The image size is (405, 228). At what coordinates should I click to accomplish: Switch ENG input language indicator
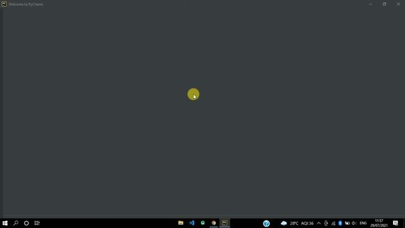point(363,224)
